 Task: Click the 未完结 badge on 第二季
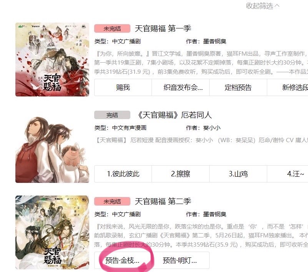coord(112,201)
